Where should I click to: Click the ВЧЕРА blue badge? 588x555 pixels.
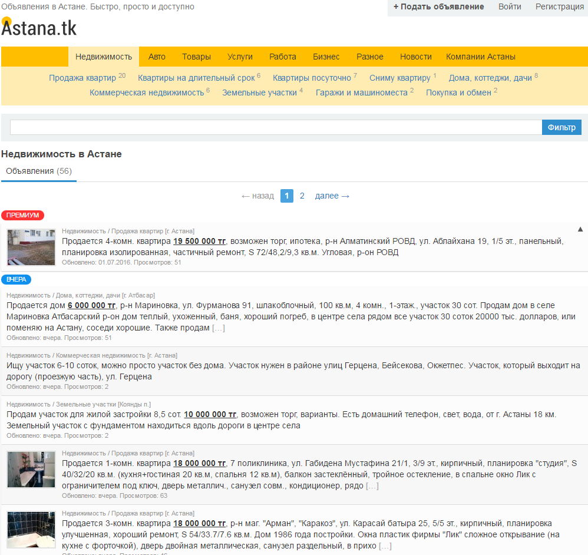click(16, 279)
